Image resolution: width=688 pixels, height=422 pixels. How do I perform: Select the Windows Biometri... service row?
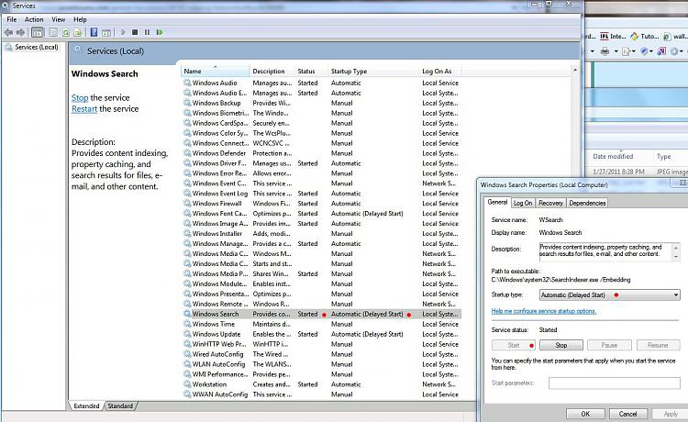point(321,113)
